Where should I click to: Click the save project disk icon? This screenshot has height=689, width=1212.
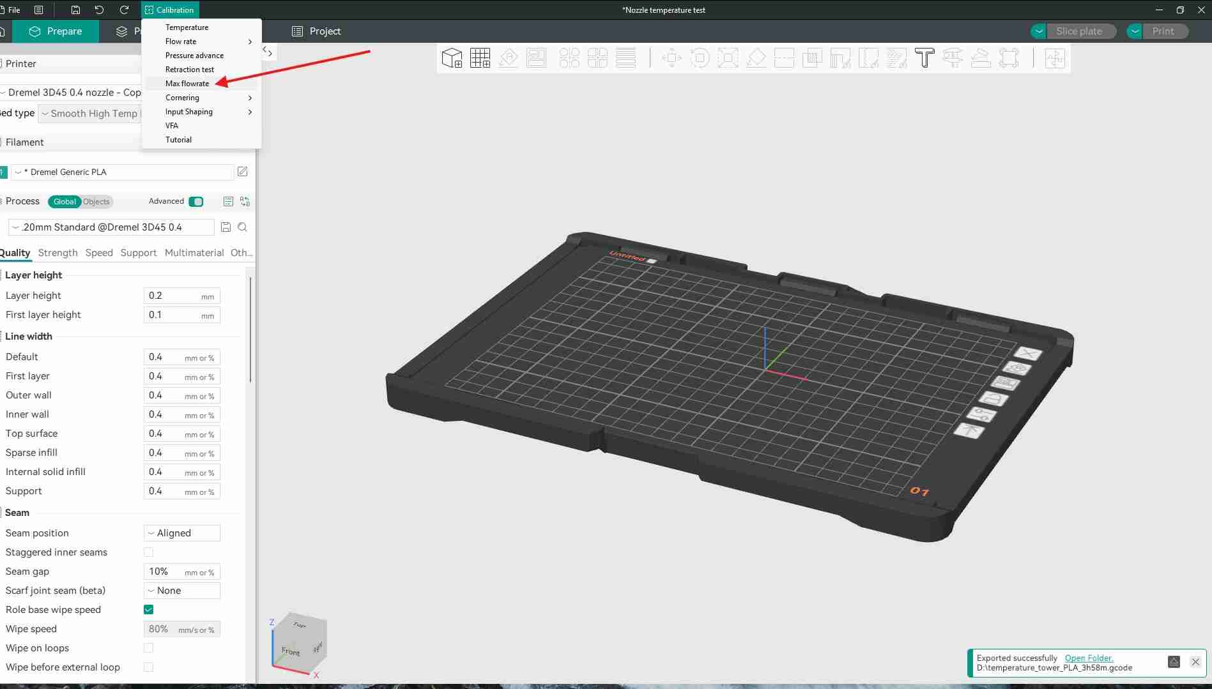click(75, 10)
